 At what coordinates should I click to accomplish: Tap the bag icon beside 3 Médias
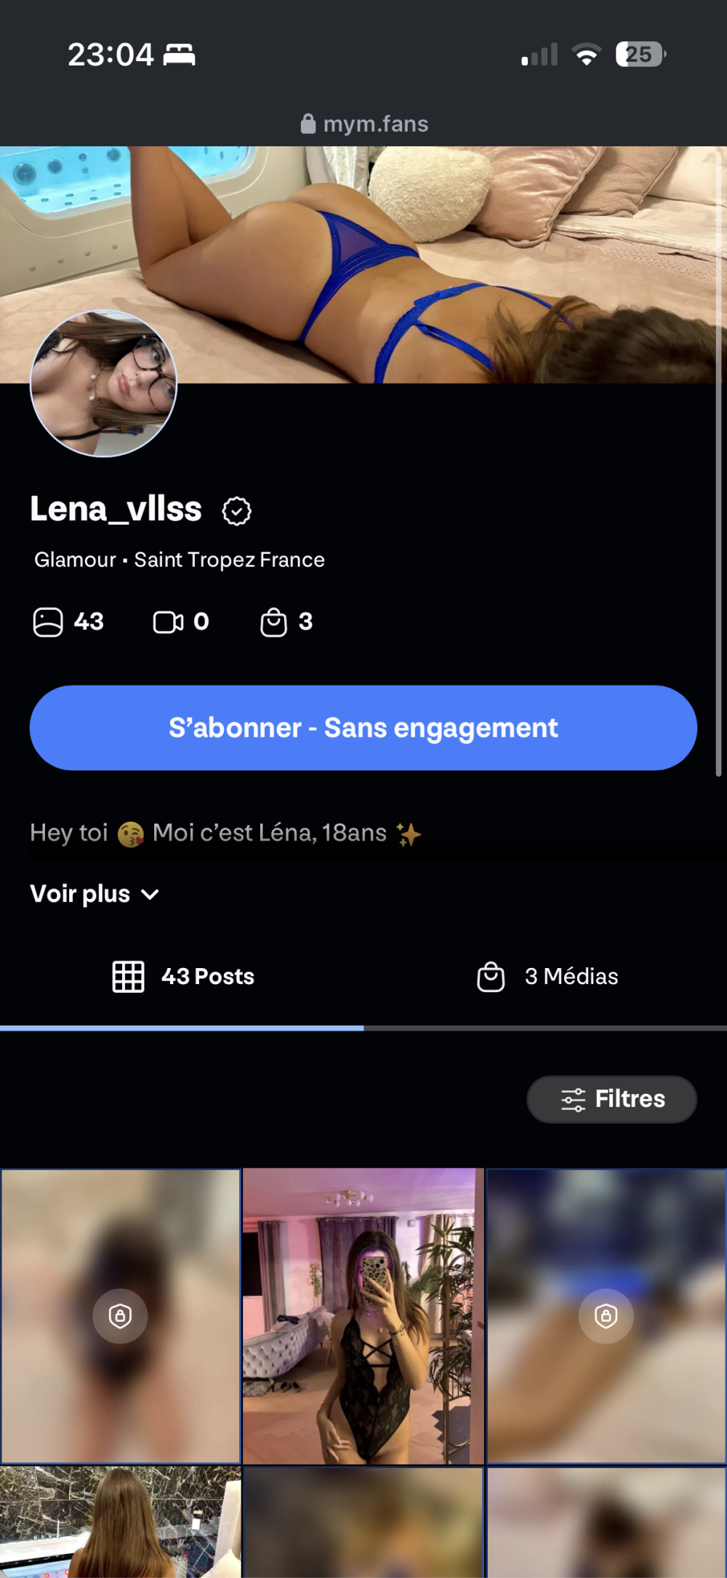click(491, 977)
